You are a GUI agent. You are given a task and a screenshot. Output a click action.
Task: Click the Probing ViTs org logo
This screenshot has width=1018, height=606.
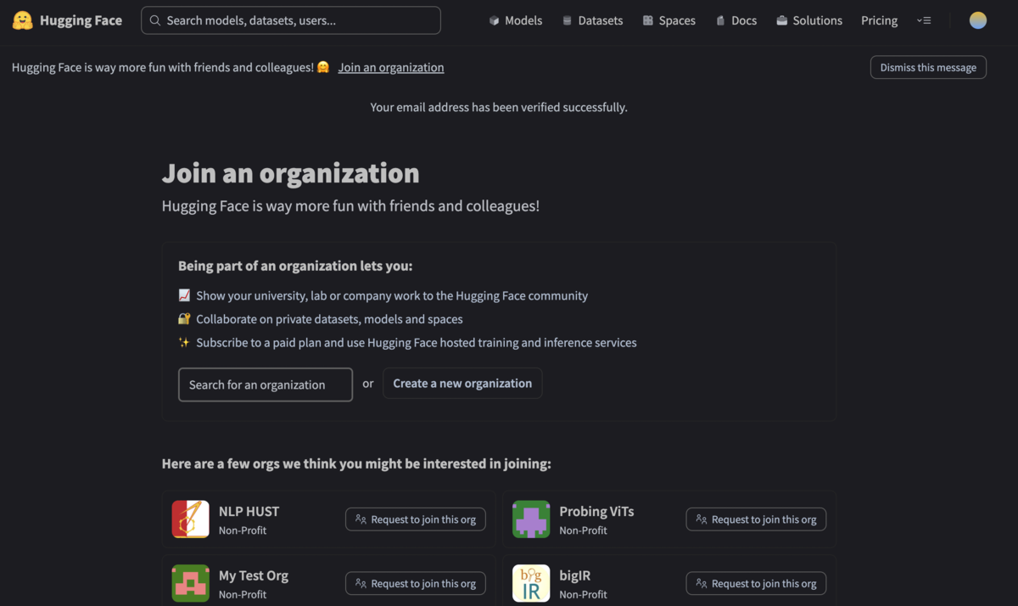coord(531,519)
